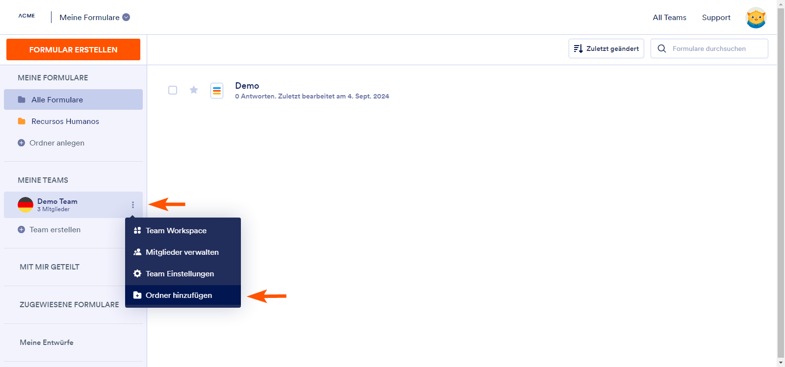
Task: Click the orange Recursos Humanos folder icon
Action: [22, 121]
